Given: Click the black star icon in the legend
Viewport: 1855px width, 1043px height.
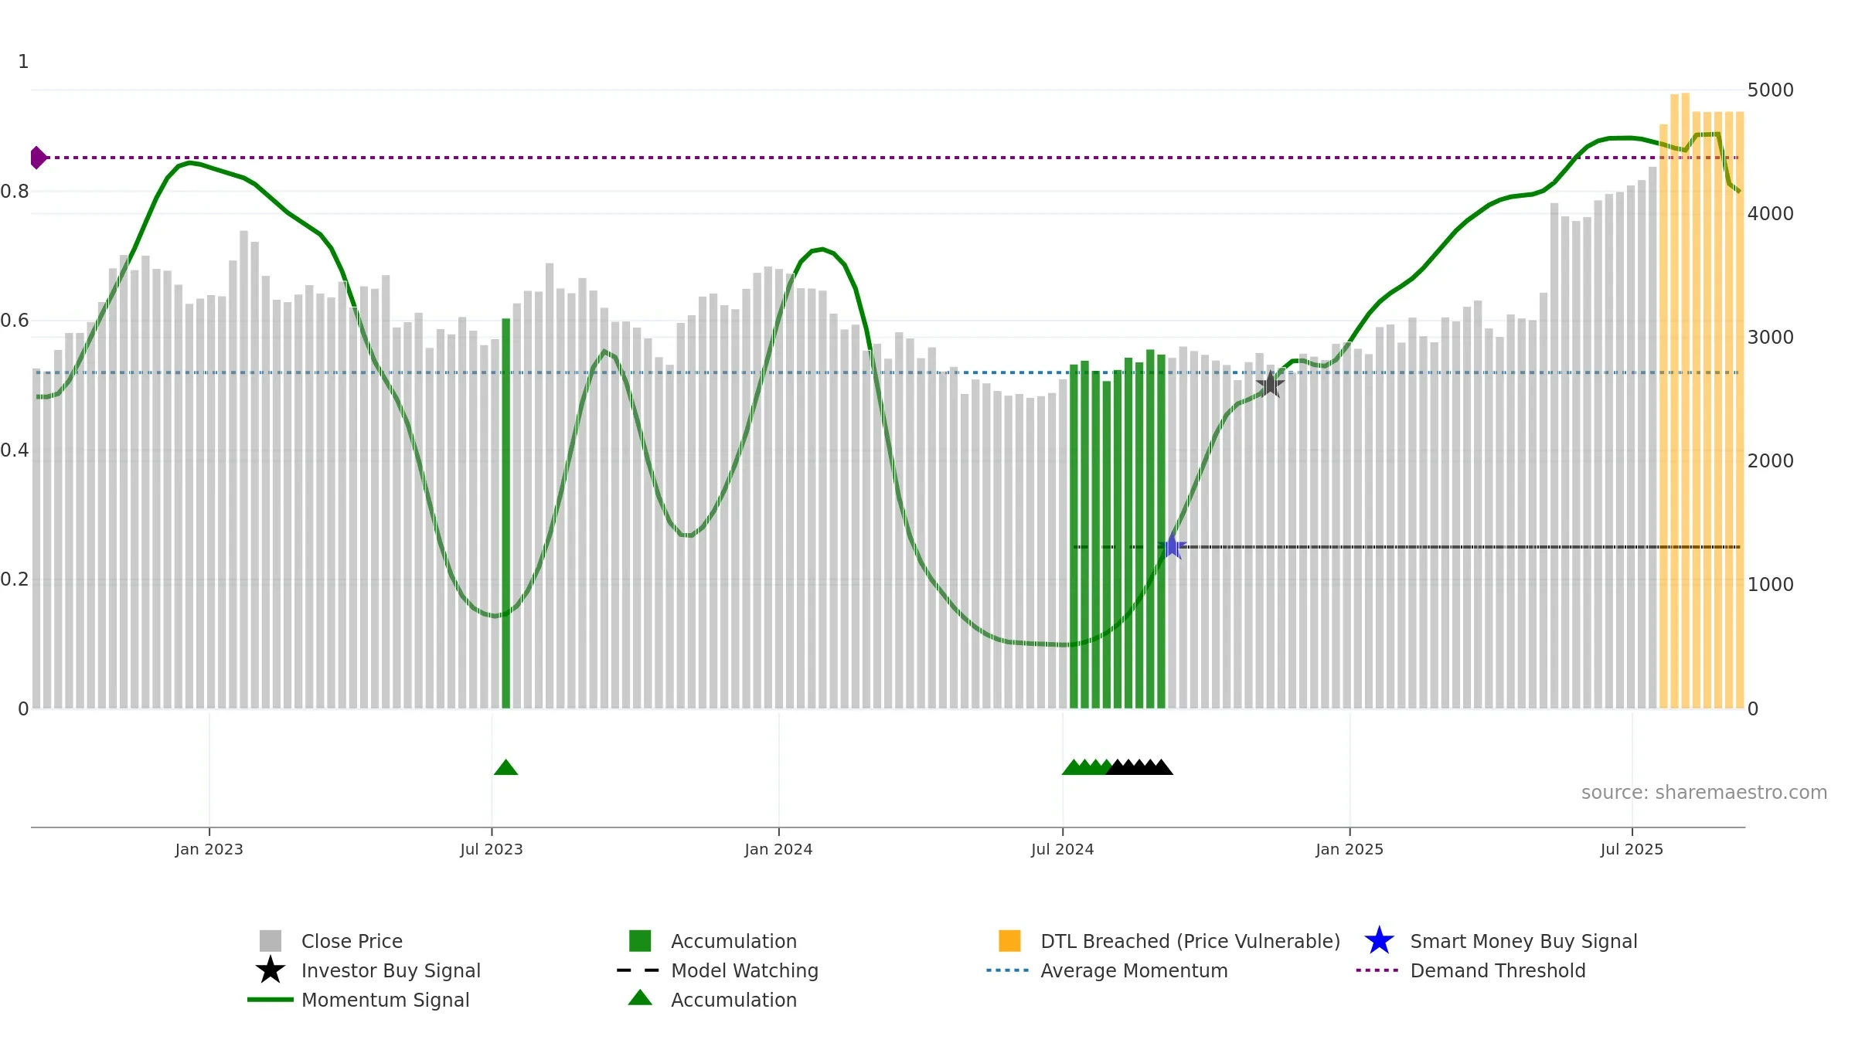Looking at the screenshot, I should point(271,970).
